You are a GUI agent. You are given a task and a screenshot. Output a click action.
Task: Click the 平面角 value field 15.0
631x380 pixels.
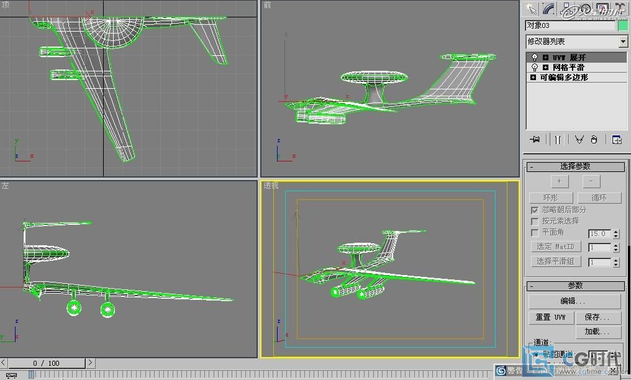click(x=599, y=233)
